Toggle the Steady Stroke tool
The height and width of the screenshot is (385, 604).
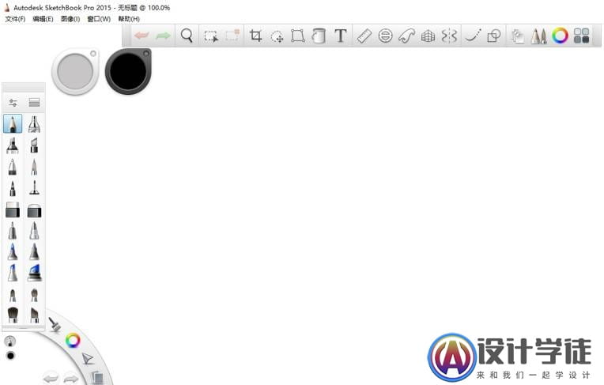[x=473, y=36]
